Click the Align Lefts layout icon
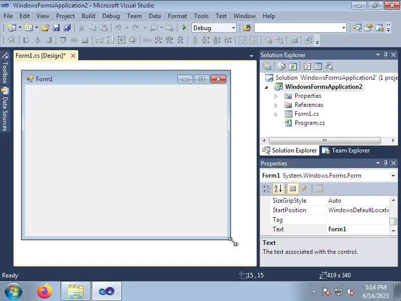Screen dimensions: 401x301 point(27,40)
